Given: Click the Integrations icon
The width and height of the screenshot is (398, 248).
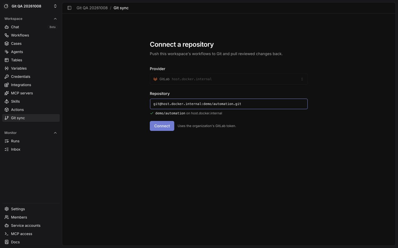Looking at the screenshot, I should click(7, 85).
